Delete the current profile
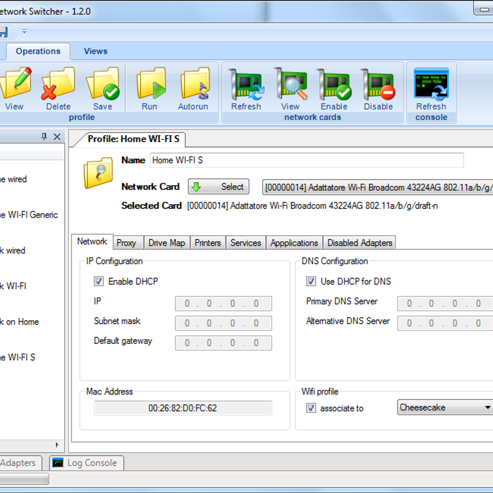This screenshot has height=493, width=493. click(x=58, y=89)
